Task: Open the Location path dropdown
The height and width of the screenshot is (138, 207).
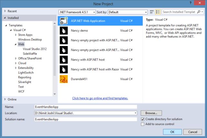Action: click(136, 113)
